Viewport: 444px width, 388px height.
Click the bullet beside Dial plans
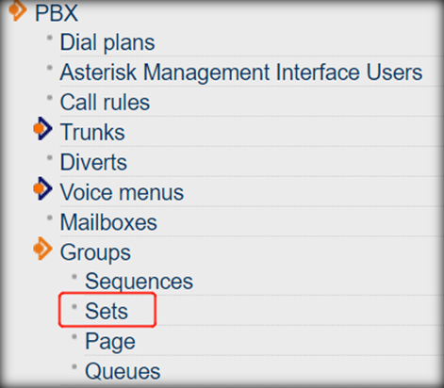49,38
